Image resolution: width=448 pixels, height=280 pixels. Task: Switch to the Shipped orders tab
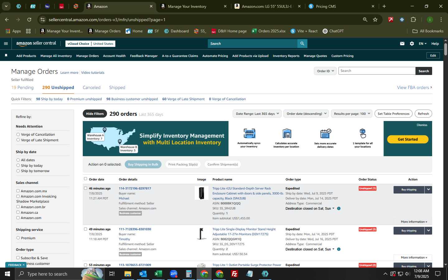[x=117, y=87]
